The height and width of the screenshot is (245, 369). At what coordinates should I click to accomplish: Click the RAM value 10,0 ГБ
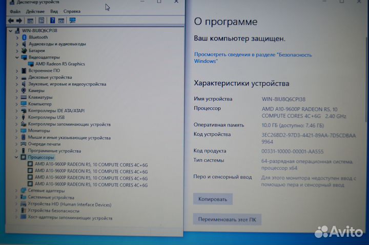click(293, 126)
